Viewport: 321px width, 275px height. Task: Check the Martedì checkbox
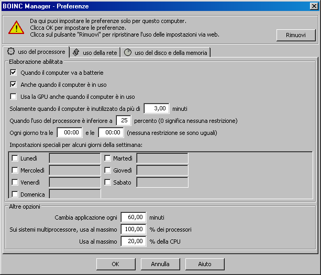point(107,158)
